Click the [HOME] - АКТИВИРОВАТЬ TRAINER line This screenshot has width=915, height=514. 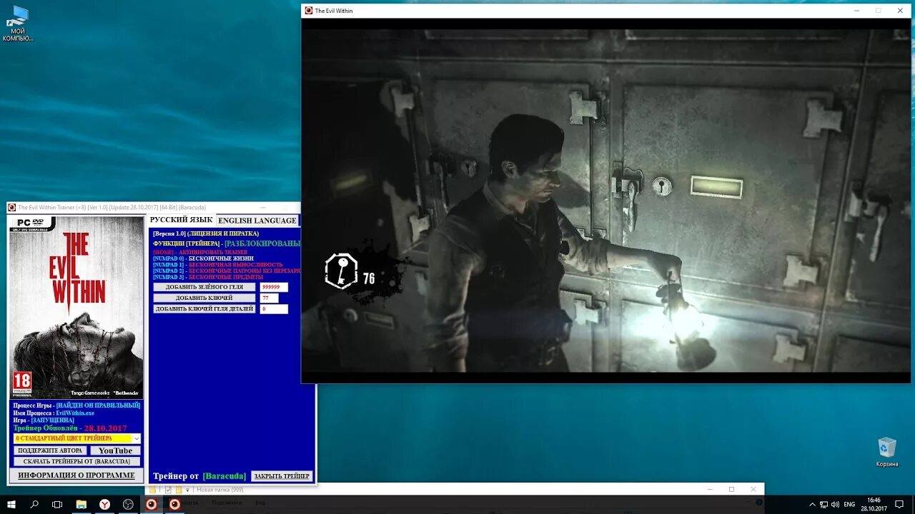tap(200, 252)
